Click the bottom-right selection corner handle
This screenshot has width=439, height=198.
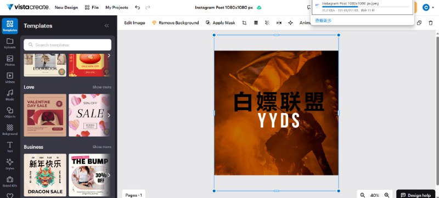339,191
